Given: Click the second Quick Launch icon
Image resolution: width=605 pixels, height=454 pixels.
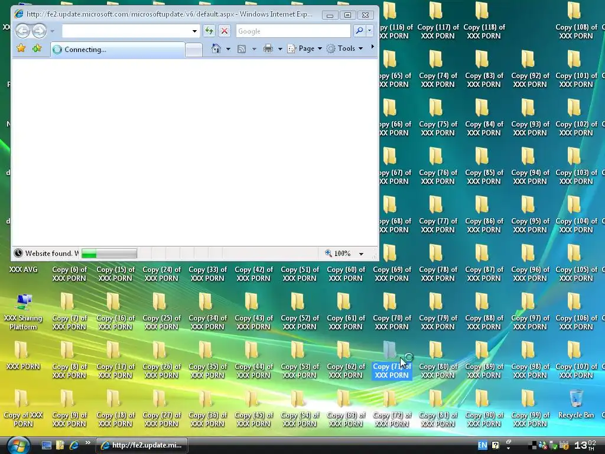Looking at the screenshot, I should 60,445.
